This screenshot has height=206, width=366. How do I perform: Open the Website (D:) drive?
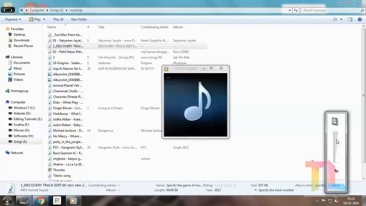click(22, 113)
